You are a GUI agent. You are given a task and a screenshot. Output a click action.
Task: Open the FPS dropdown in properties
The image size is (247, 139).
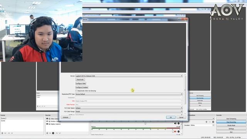pos(129,101)
